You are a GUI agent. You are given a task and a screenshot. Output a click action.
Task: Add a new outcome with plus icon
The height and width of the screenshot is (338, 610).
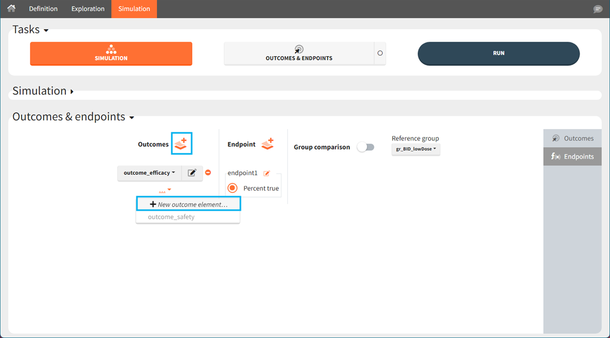click(x=181, y=144)
